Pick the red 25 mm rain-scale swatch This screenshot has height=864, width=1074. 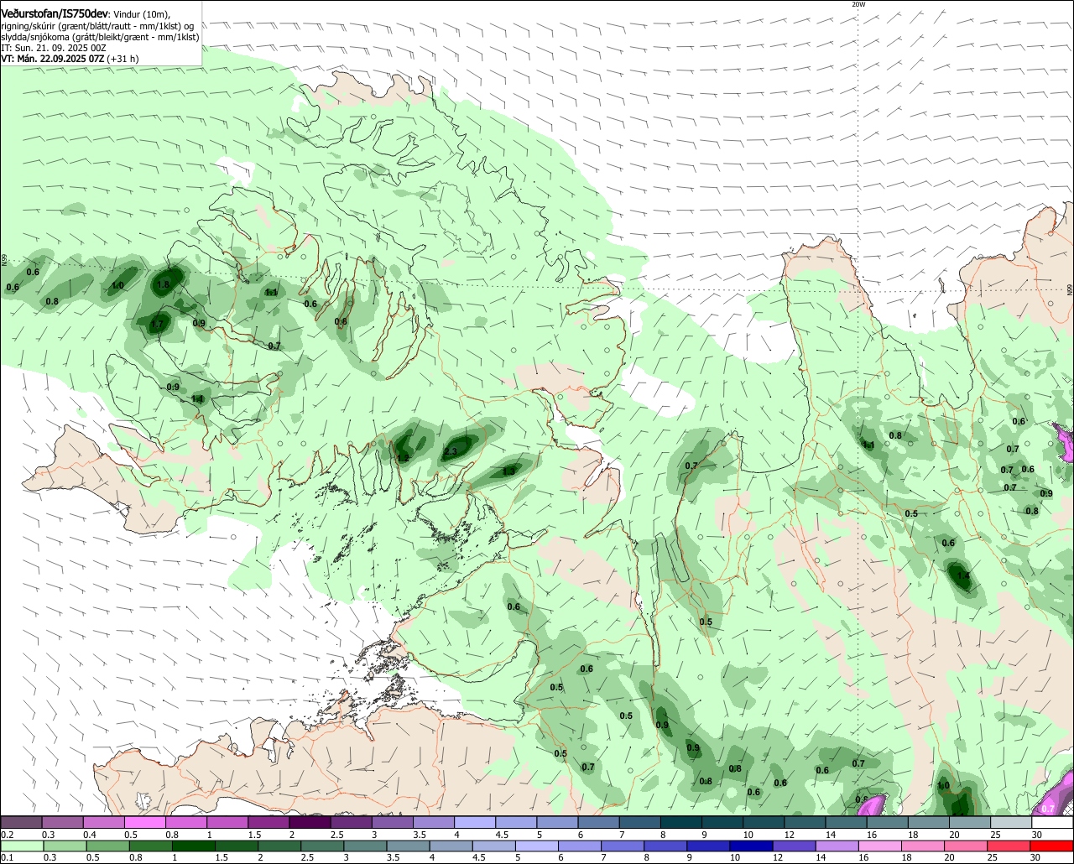click(1009, 846)
